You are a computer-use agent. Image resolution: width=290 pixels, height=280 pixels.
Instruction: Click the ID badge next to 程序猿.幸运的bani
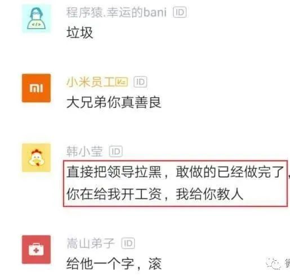coord(180,12)
